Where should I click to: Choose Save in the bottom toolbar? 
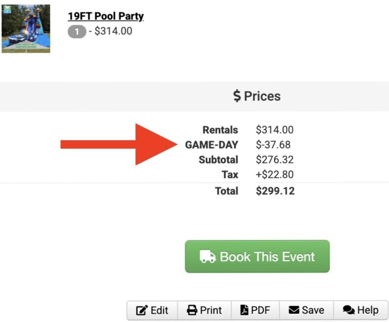click(x=306, y=310)
